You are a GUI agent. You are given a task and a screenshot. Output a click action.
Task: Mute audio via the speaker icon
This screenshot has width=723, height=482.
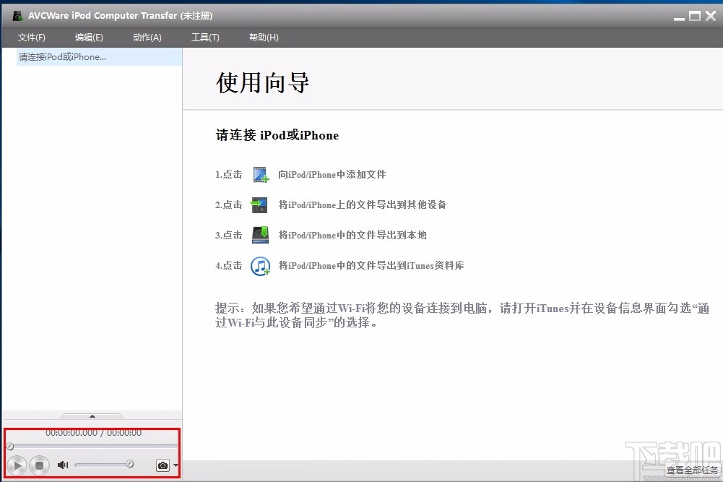tap(62, 465)
